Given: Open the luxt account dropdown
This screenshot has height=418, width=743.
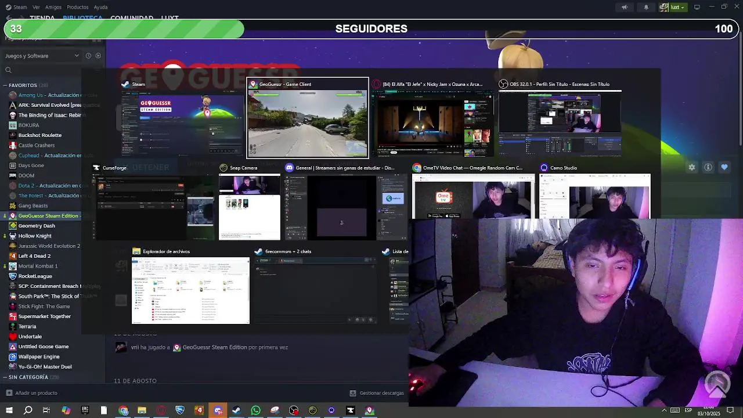Looking at the screenshot, I should [677, 7].
